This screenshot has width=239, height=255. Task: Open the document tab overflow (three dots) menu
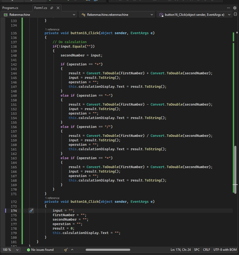228,8
